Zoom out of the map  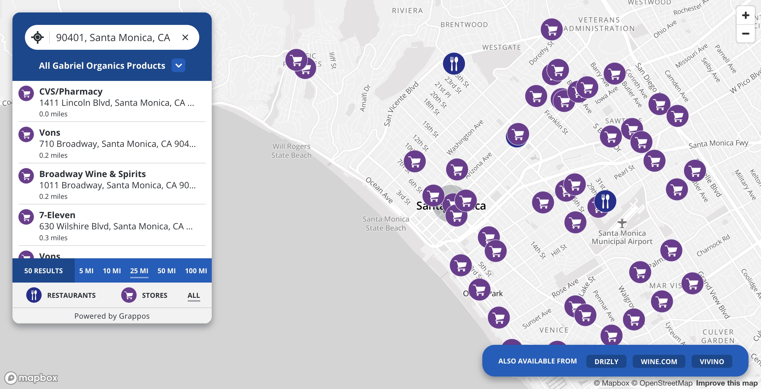pos(745,34)
